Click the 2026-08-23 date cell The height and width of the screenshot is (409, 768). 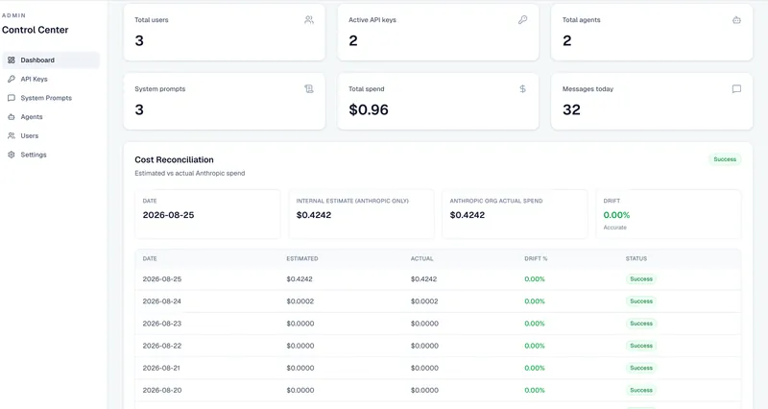click(x=162, y=324)
